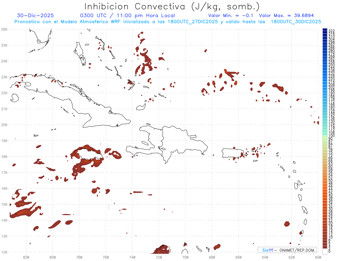
Task: Click '0300 UTC / 11:00 pm Hora Local'
Action: (x=128, y=15)
